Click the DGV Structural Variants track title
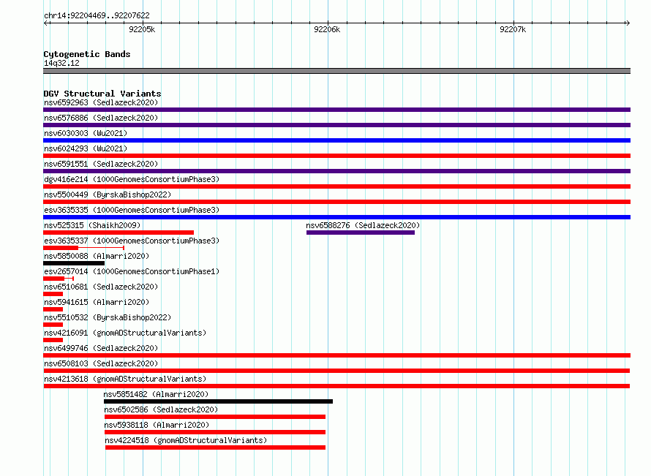This screenshot has height=476, width=651. pos(102,94)
